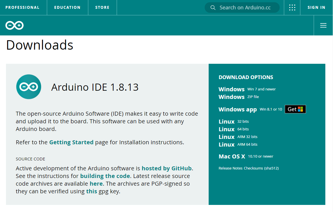
Task: Open the Checksums (sha512) link
Action: 261,168
